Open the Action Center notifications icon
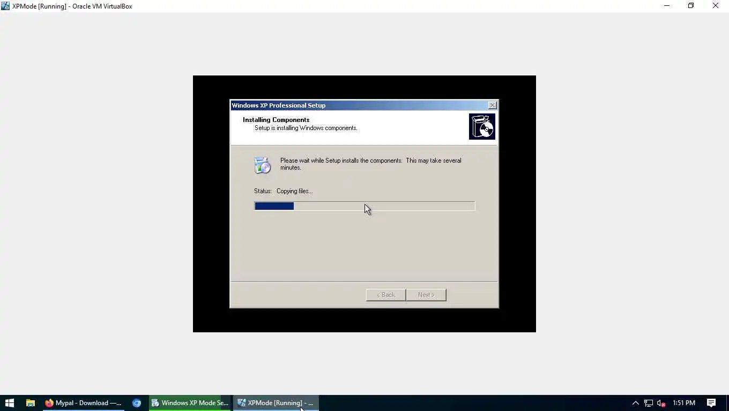The height and width of the screenshot is (411, 729). click(711, 403)
